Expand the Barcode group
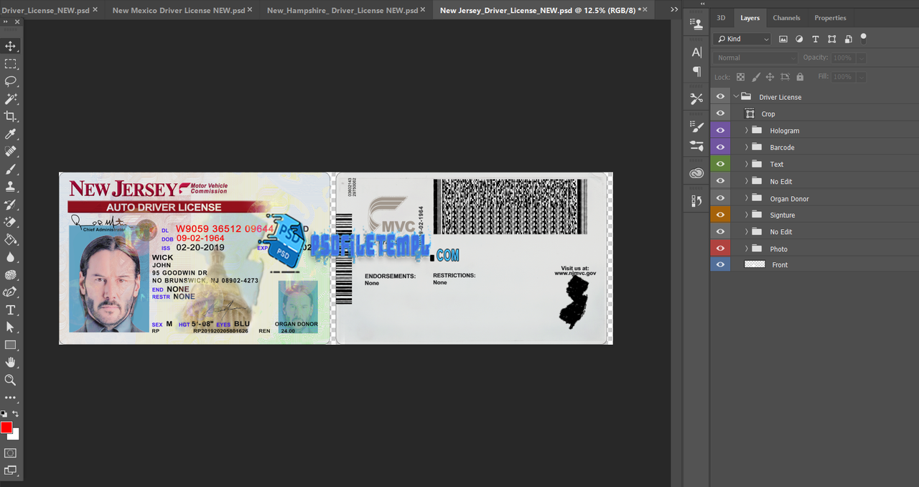919x487 pixels. 747,147
